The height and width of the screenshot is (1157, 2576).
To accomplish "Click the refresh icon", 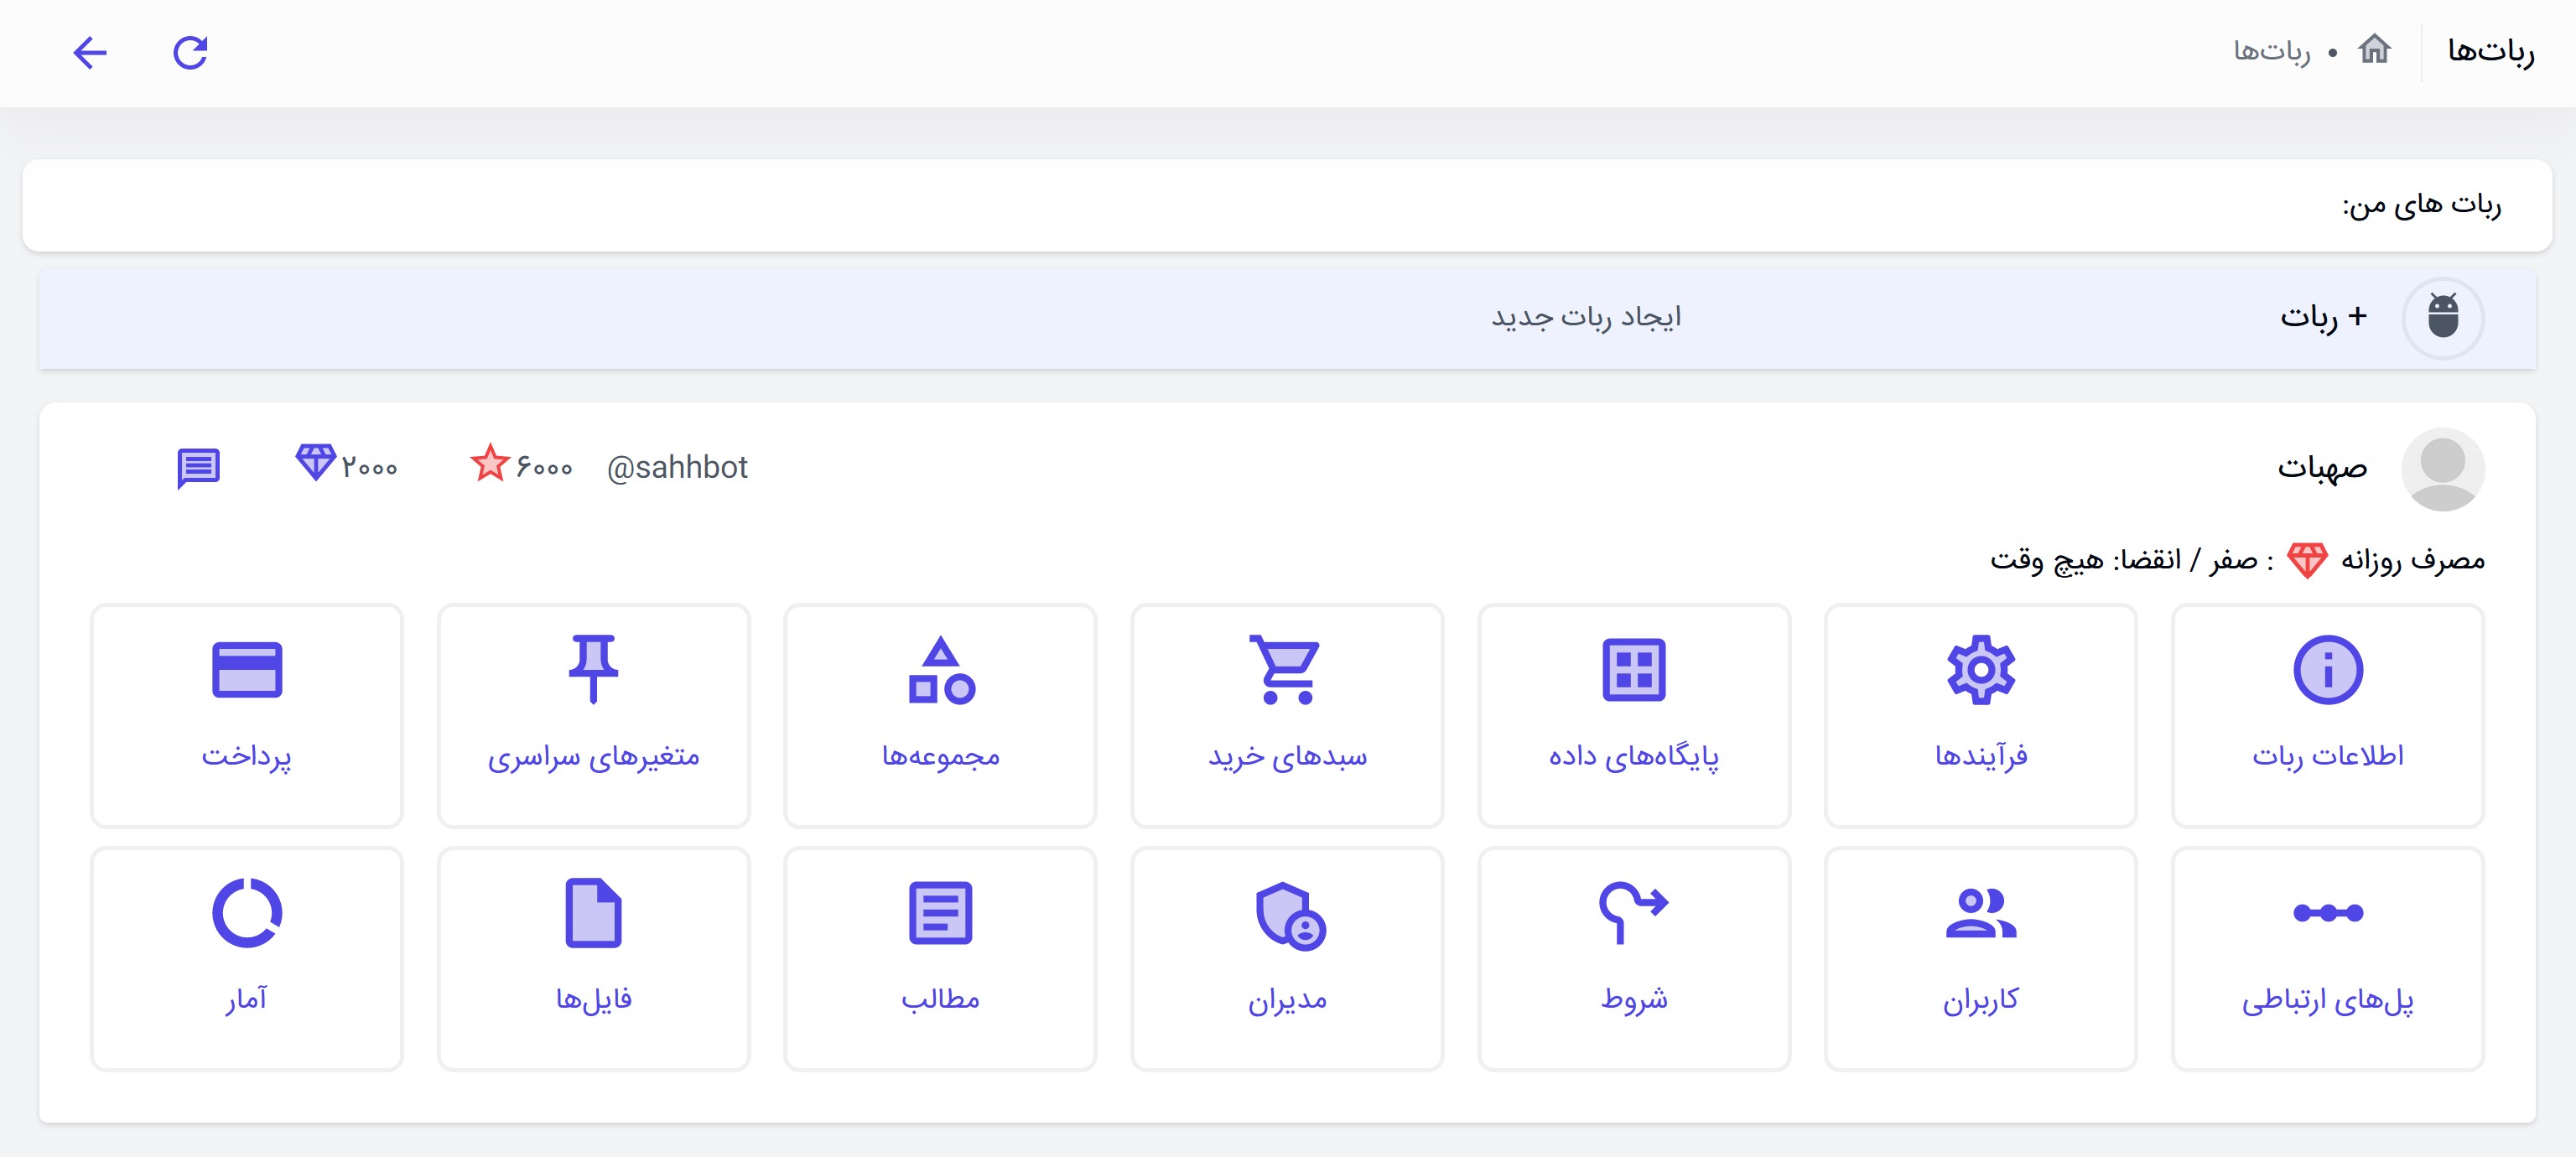I will (x=190, y=52).
